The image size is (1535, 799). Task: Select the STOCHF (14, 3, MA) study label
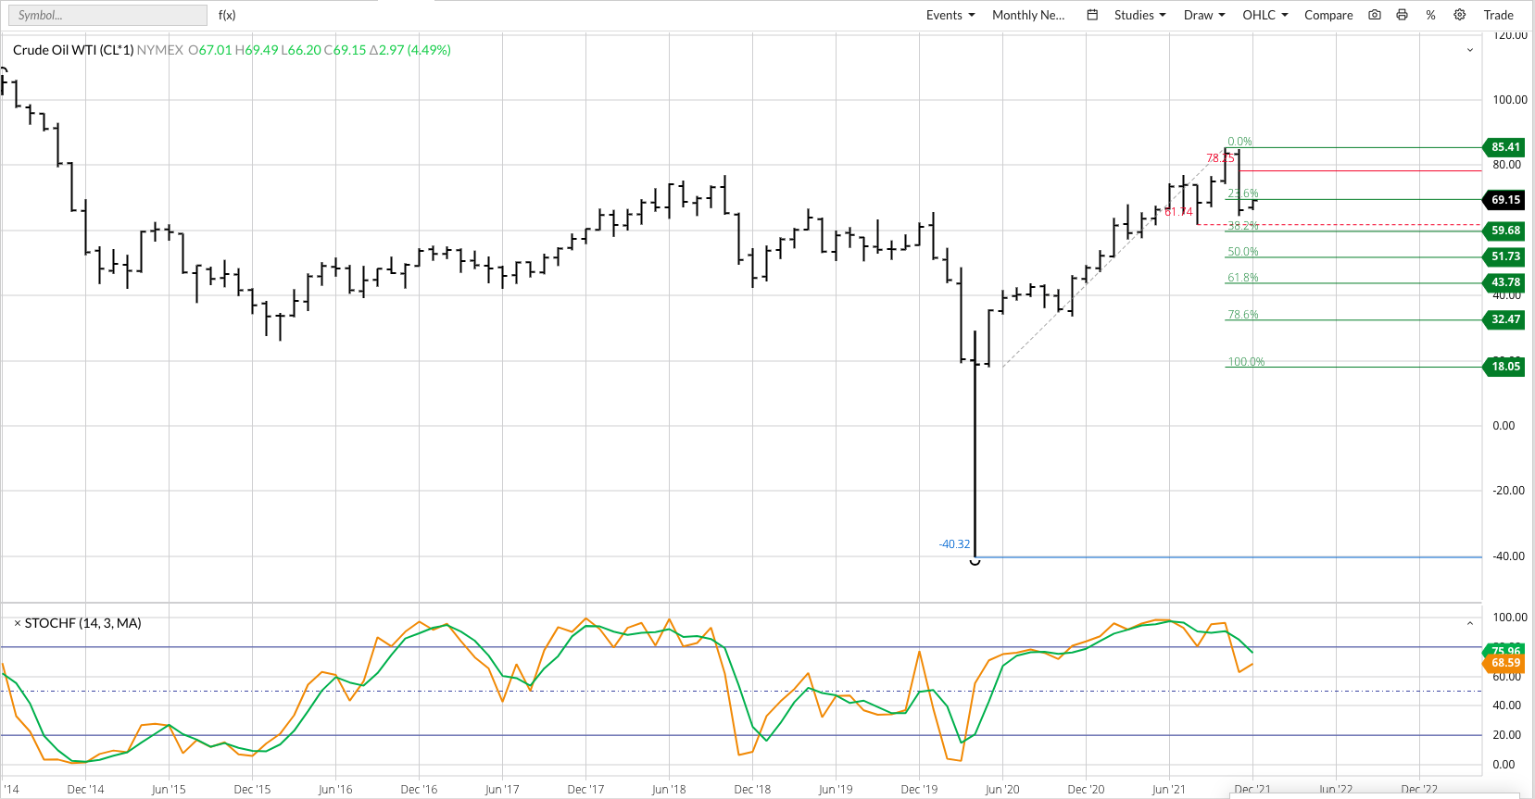pyautogui.click(x=83, y=623)
